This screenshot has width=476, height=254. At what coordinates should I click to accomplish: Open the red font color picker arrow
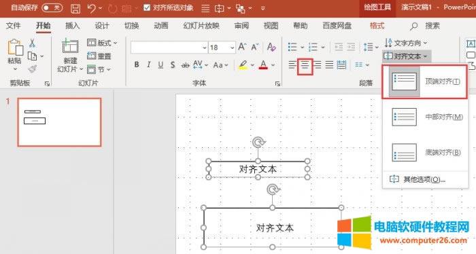(273, 65)
